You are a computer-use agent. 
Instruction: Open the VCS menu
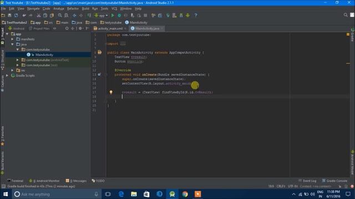[114, 9]
